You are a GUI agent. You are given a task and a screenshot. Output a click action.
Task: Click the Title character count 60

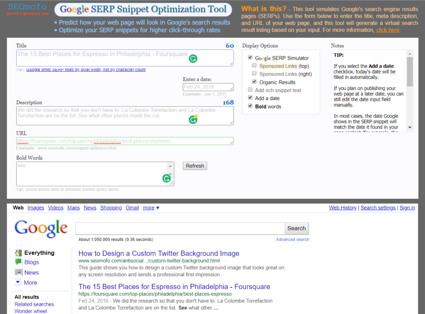click(x=230, y=46)
